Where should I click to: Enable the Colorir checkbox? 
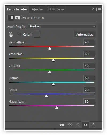(20, 34)
